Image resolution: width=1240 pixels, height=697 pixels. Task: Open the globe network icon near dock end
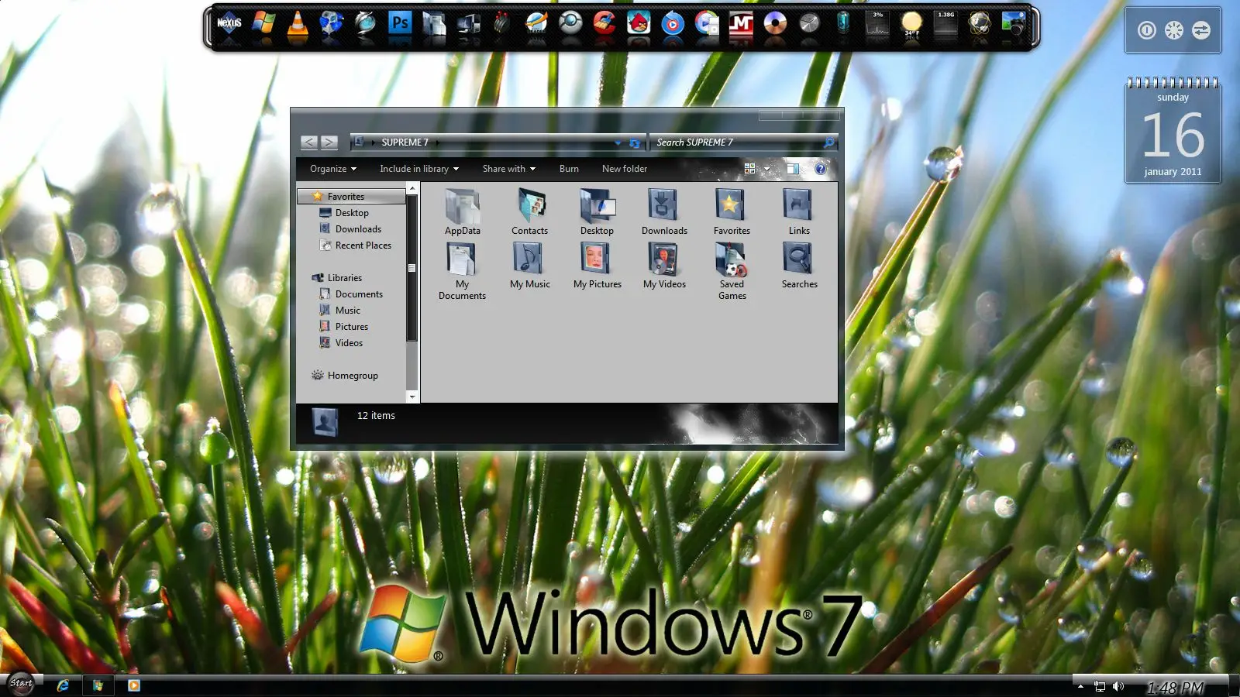[980, 23]
